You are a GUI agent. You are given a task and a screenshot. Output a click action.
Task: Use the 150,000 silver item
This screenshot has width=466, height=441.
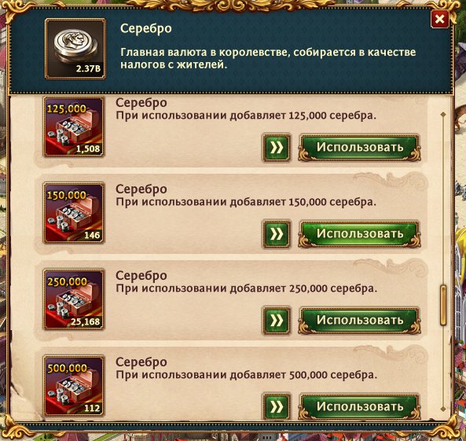(x=360, y=234)
